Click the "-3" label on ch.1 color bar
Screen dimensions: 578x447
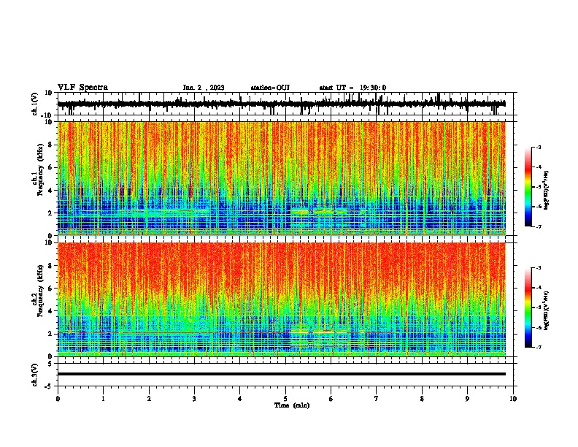click(x=539, y=148)
